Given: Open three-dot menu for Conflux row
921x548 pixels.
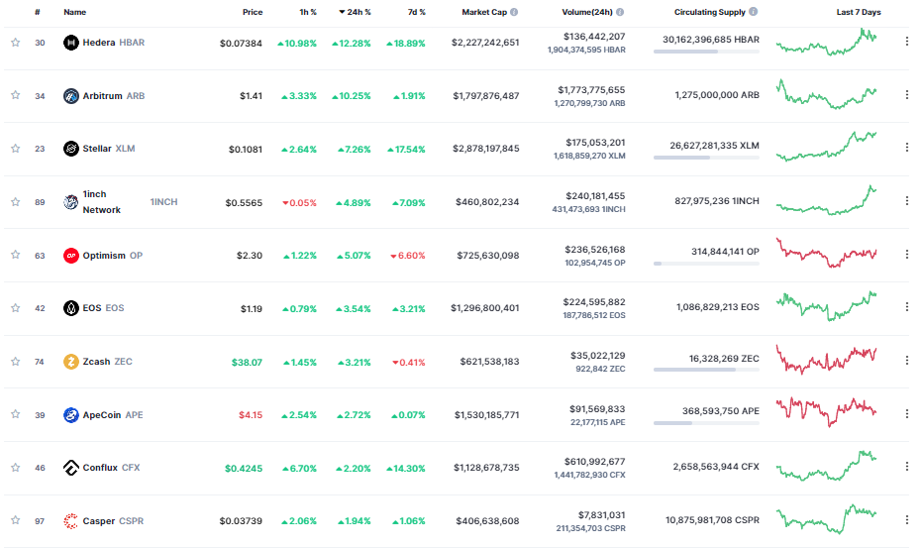Looking at the screenshot, I should [906, 467].
